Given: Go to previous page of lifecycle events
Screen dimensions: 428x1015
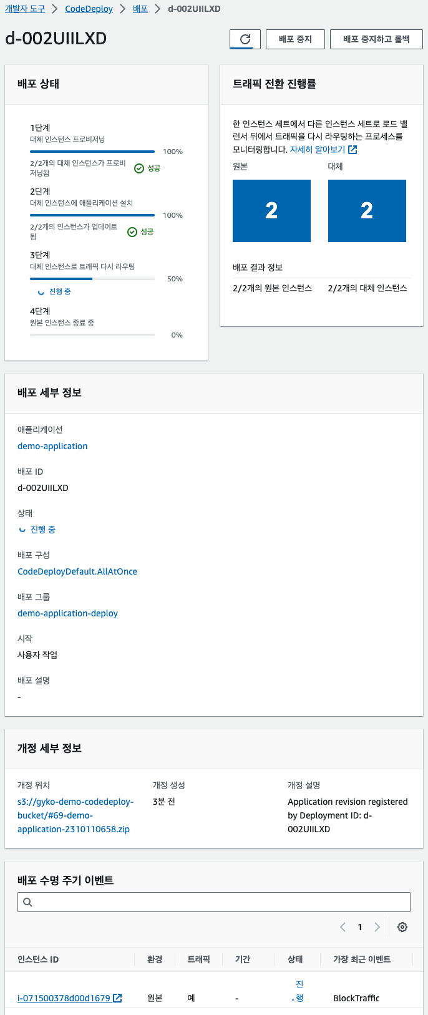Looking at the screenshot, I should pyautogui.click(x=343, y=927).
